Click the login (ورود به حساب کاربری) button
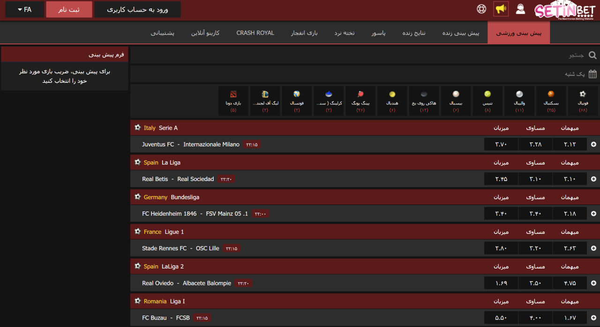The width and height of the screenshot is (600, 327). click(x=137, y=9)
